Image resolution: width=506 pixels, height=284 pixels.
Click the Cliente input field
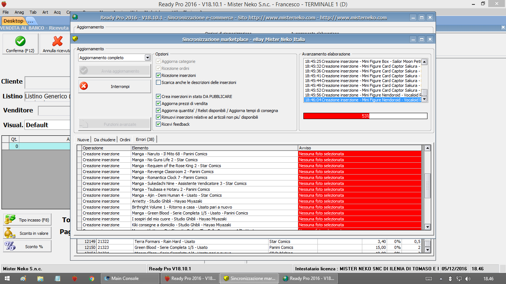point(47,83)
